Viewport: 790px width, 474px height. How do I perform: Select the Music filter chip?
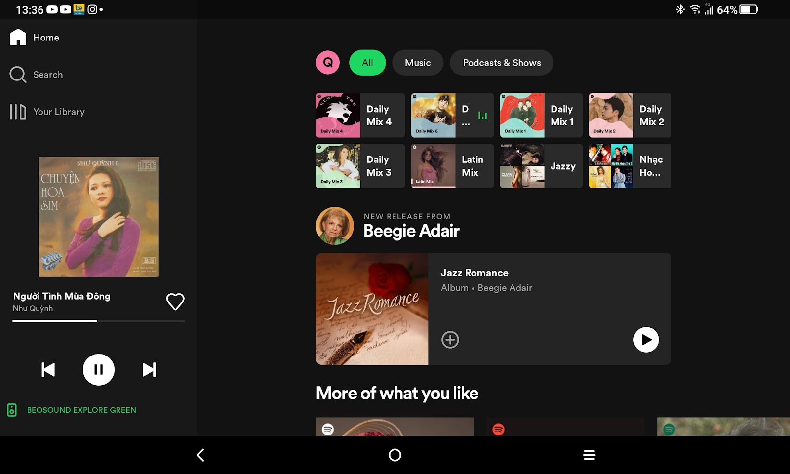(418, 63)
